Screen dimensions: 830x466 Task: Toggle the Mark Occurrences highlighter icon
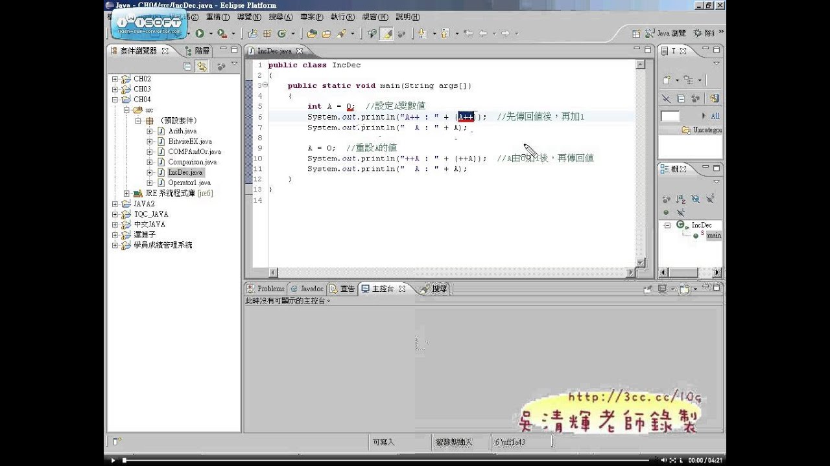pyautogui.click(x=387, y=33)
